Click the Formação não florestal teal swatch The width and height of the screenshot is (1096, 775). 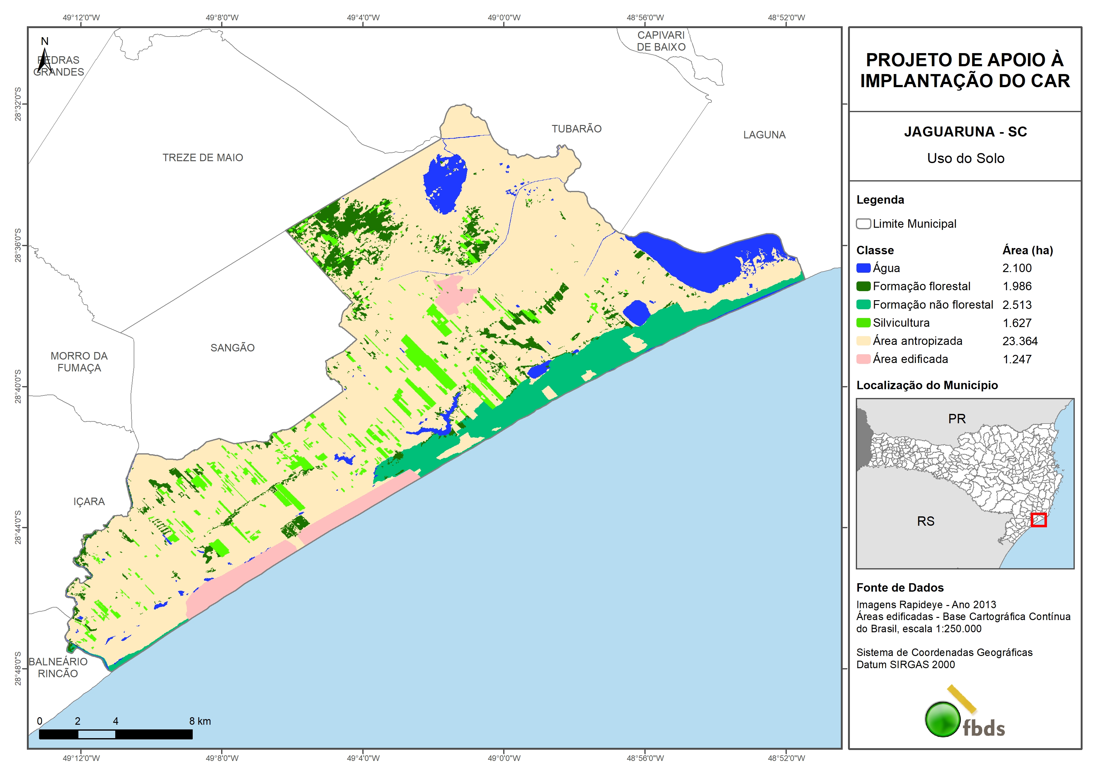[863, 305]
